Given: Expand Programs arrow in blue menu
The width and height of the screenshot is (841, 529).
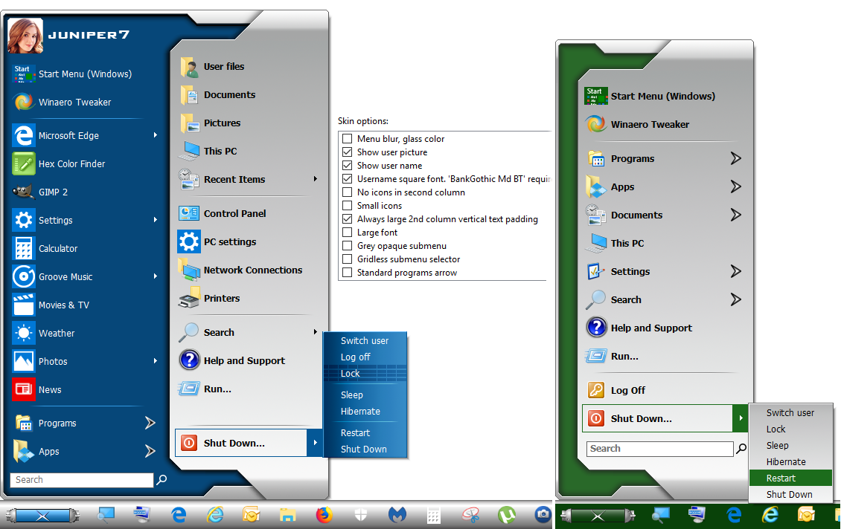Looking at the screenshot, I should click(x=150, y=423).
